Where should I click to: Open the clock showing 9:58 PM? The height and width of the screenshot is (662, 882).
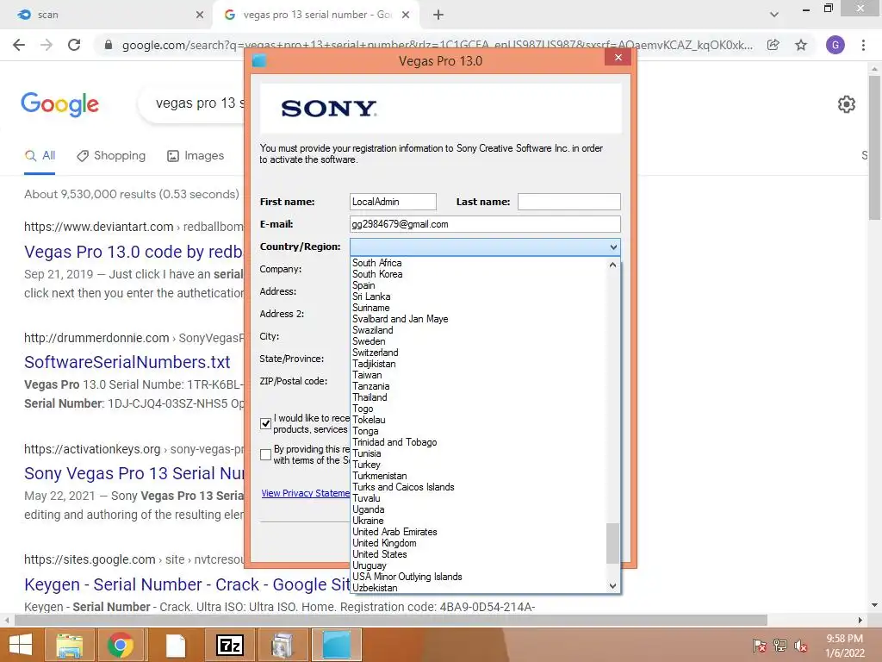844,639
